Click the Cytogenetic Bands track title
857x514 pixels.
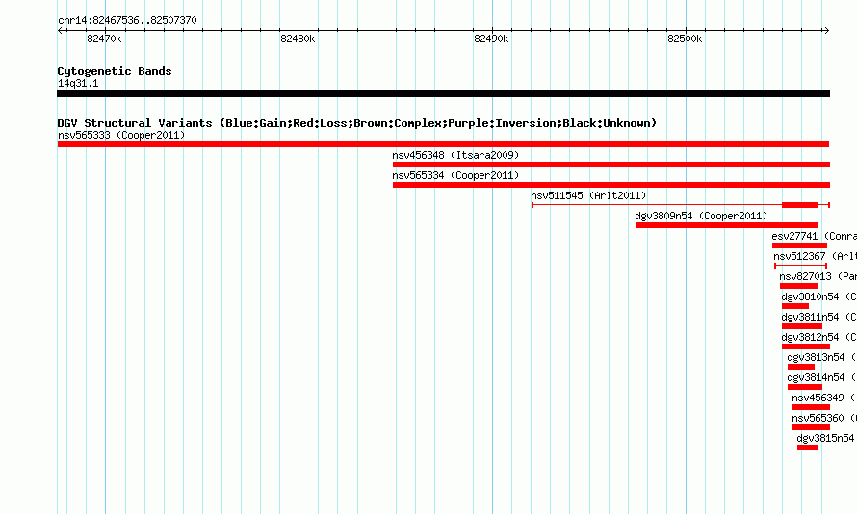pos(115,71)
